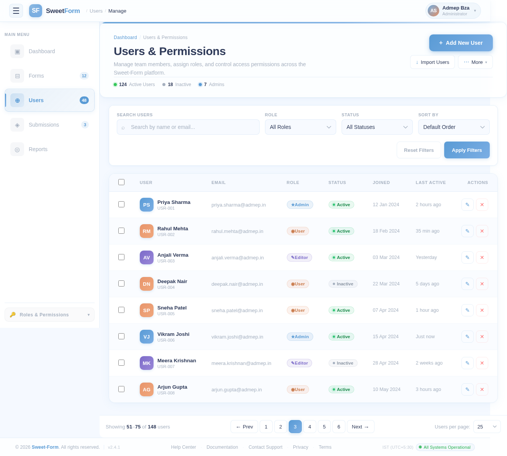Follow the Dashboard breadcrumb link

click(125, 37)
